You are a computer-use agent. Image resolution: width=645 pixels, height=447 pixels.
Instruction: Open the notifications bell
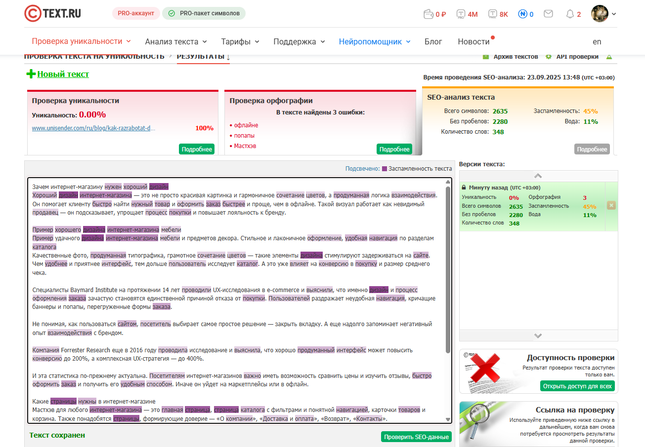[x=570, y=14]
